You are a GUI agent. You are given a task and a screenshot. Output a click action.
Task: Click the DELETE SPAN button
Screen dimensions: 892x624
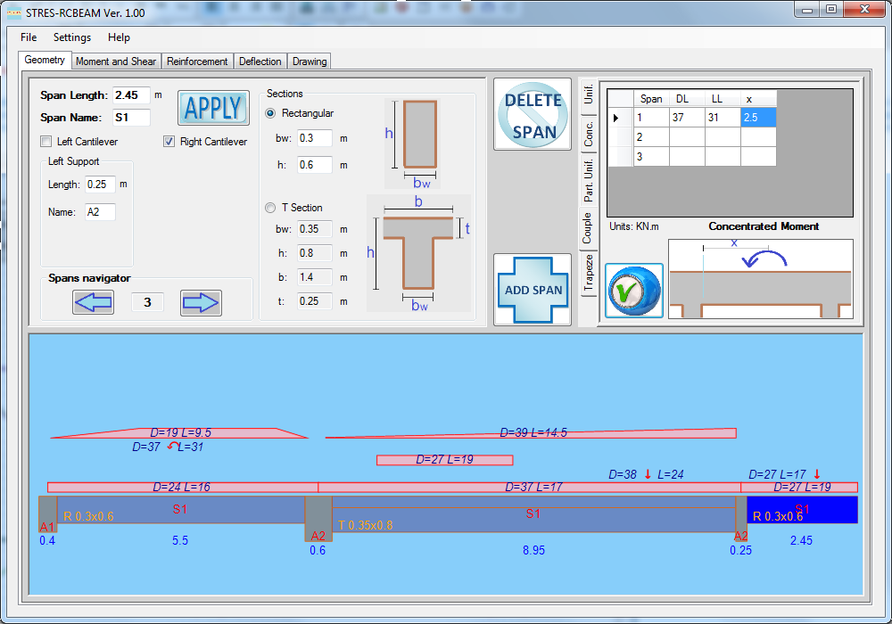pyautogui.click(x=533, y=114)
